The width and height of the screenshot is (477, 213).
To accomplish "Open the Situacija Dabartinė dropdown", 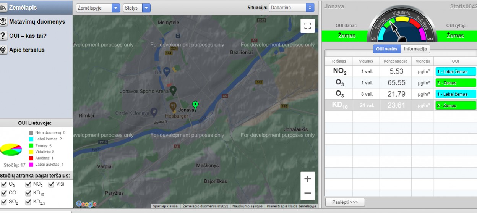I will [x=292, y=8].
